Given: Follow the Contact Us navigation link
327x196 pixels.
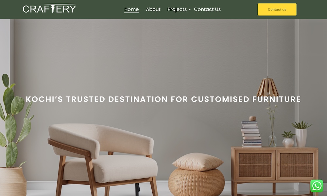Looking at the screenshot, I should pyautogui.click(x=207, y=9).
